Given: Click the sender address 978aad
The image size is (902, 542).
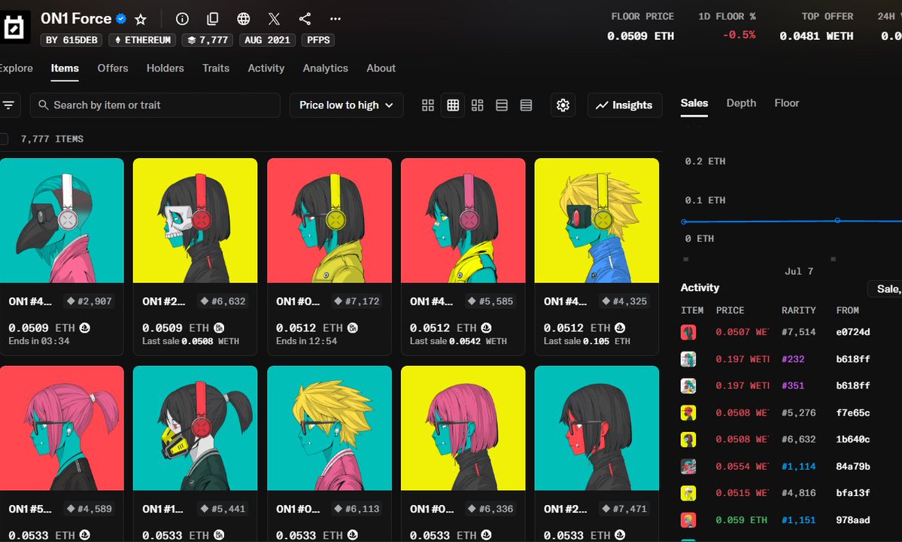Looking at the screenshot, I should [853, 519].
